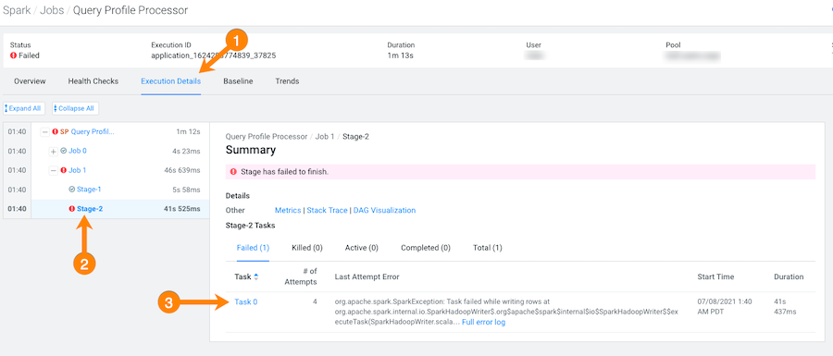The image size is (833, 356).
Task: Click the red Failed status icon
Action: click(x=13, y=55)
